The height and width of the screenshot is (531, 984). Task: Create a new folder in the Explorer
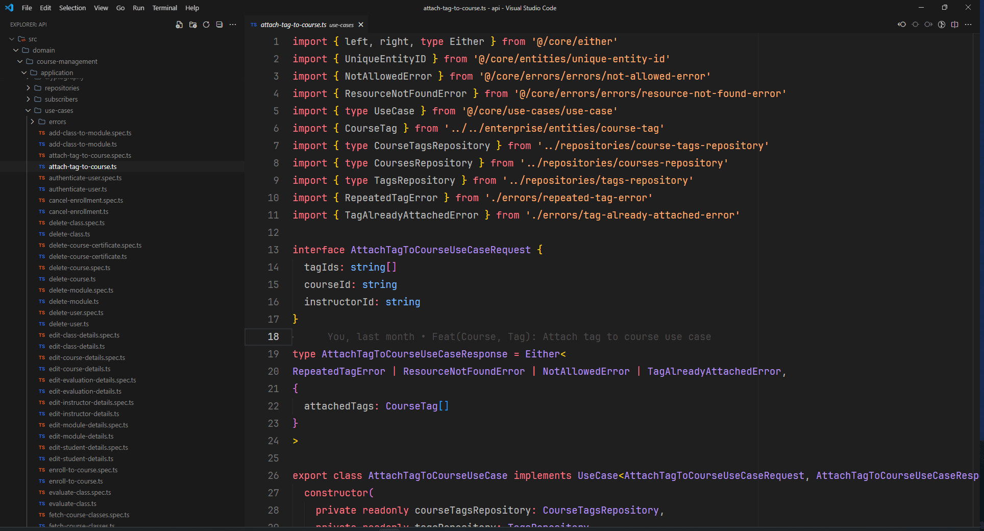(x=192, y=24)
